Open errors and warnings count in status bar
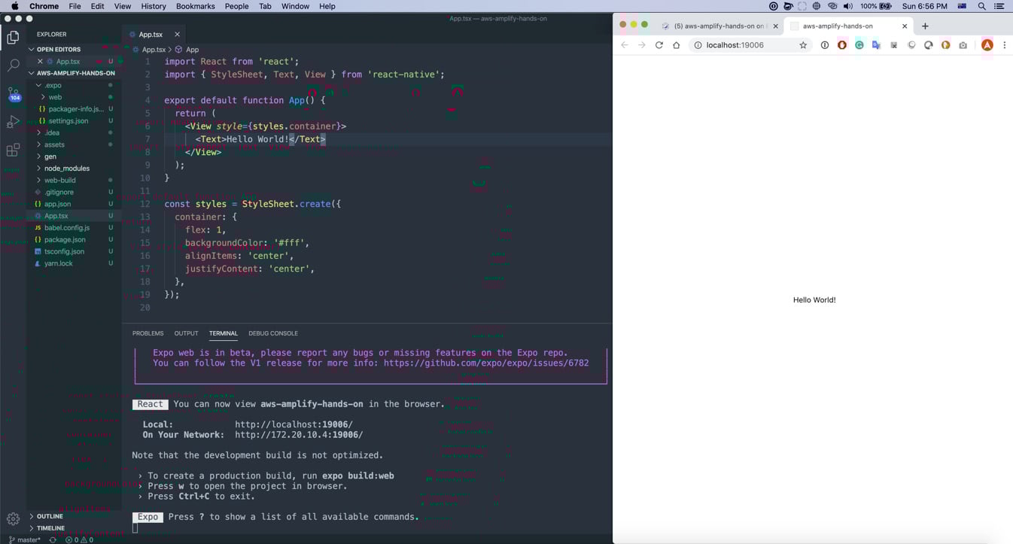Viewport: 1013px width, 544px height. (80, 539)
